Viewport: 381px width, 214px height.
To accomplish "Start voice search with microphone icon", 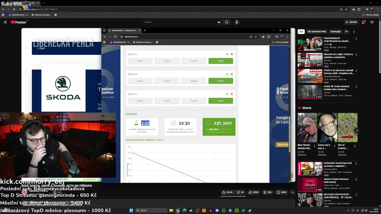I will (237, 22).
